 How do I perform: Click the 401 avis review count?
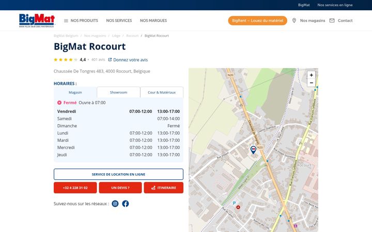[x=98, y=60]
